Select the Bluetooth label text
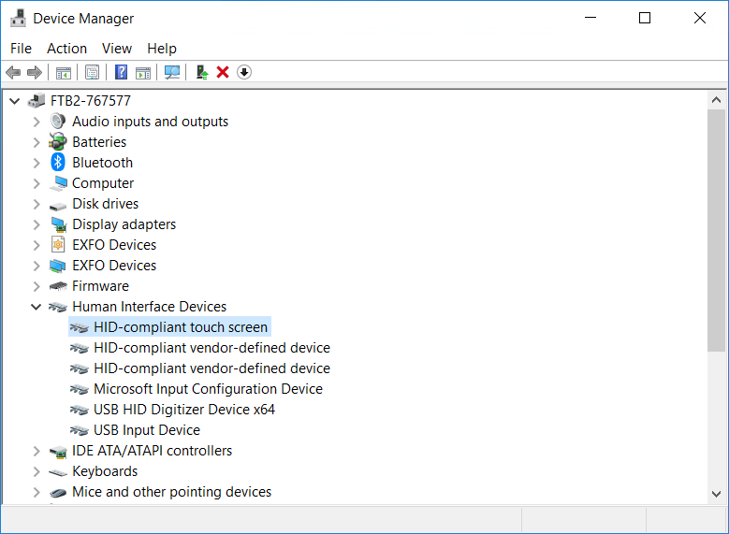 coord(102,163)
